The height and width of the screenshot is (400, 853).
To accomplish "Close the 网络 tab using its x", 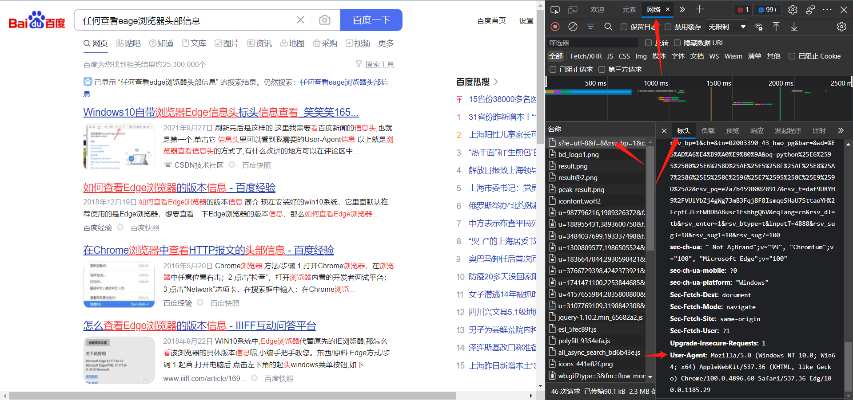I will click(x=667, y=9).
